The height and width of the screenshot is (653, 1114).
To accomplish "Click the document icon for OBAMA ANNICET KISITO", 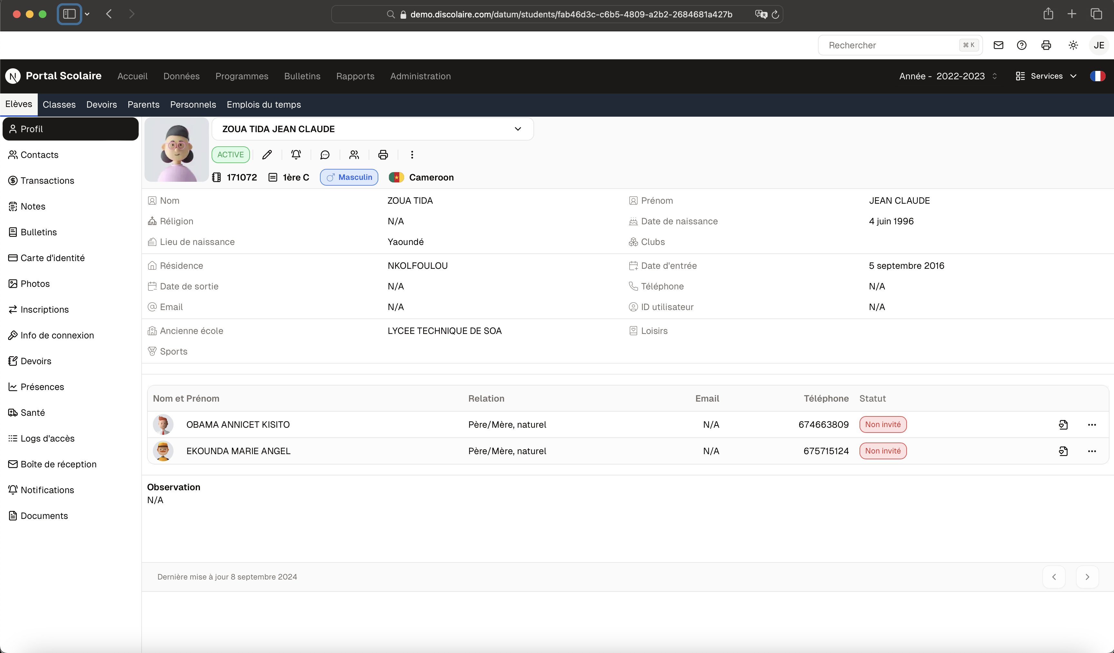I will tap(1063, 424).
